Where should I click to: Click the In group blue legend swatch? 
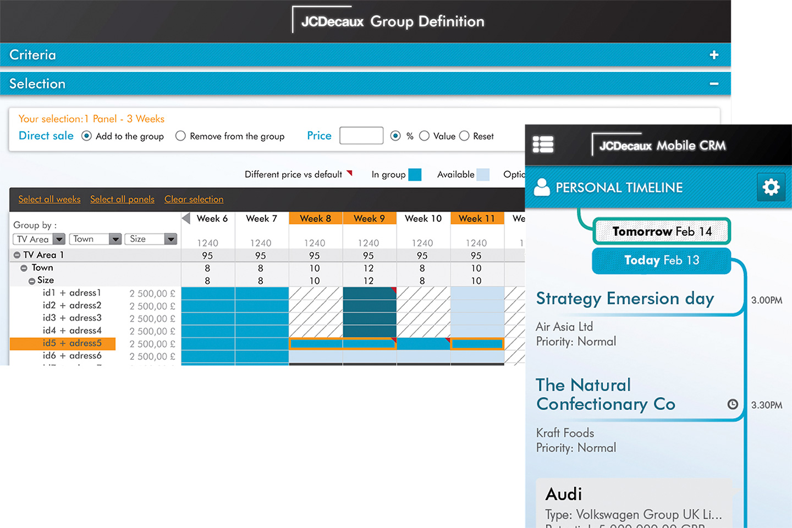click(x=415, y=175)
